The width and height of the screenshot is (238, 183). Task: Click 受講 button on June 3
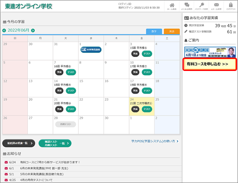[x=135, y=54]
